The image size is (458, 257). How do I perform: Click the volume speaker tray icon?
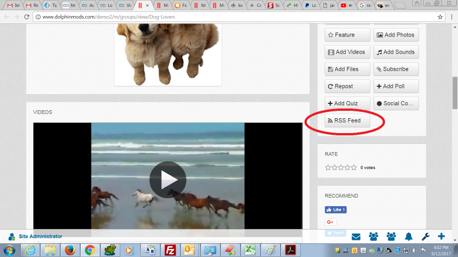click(x=414, y=250)
